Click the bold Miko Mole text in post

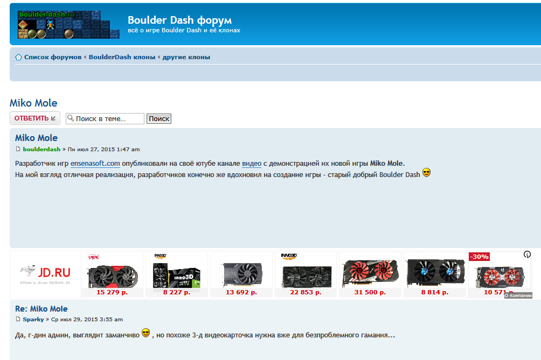coord(386,163)
